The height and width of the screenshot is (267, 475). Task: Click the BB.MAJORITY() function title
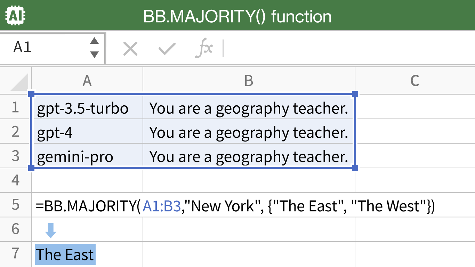tap(237, 16)
